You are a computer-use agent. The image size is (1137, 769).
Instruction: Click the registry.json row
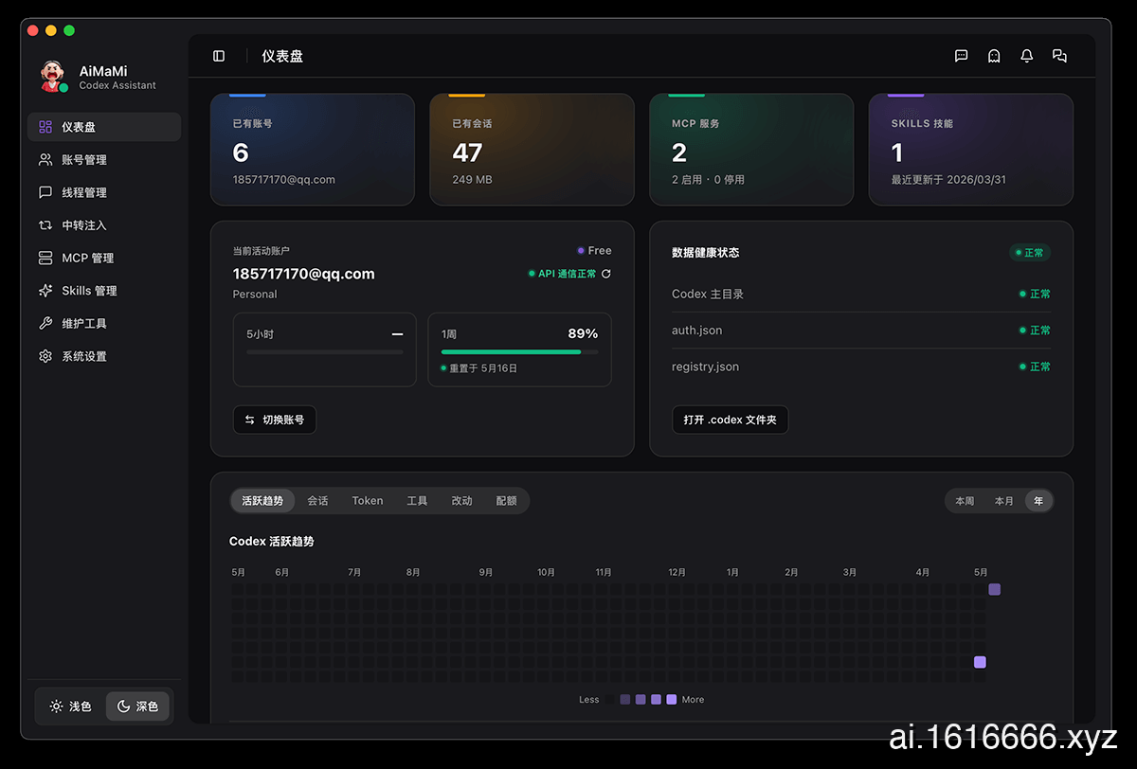coord(861,367)
